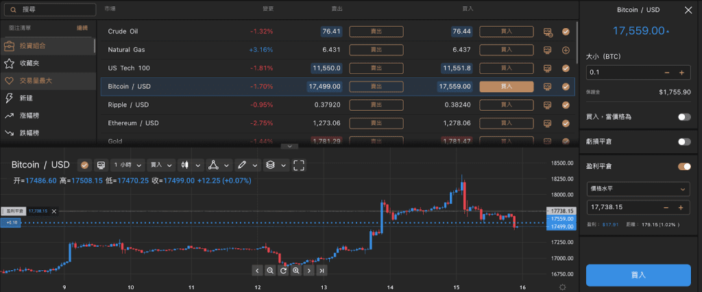Image resolution: width=702 pixels, height=292 pixels.
Task: Click the chart zoom-out magnifier icon
Action: click(x=270, y=270)
